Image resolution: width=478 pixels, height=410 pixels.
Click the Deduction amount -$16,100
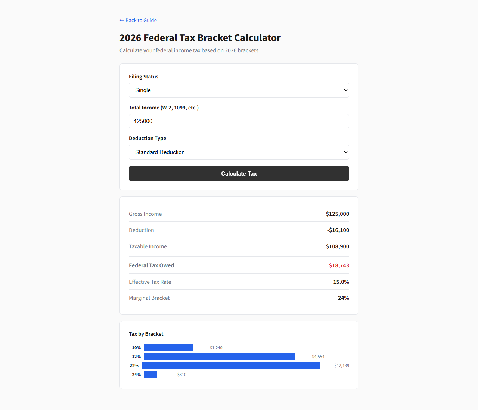point(338,230)
